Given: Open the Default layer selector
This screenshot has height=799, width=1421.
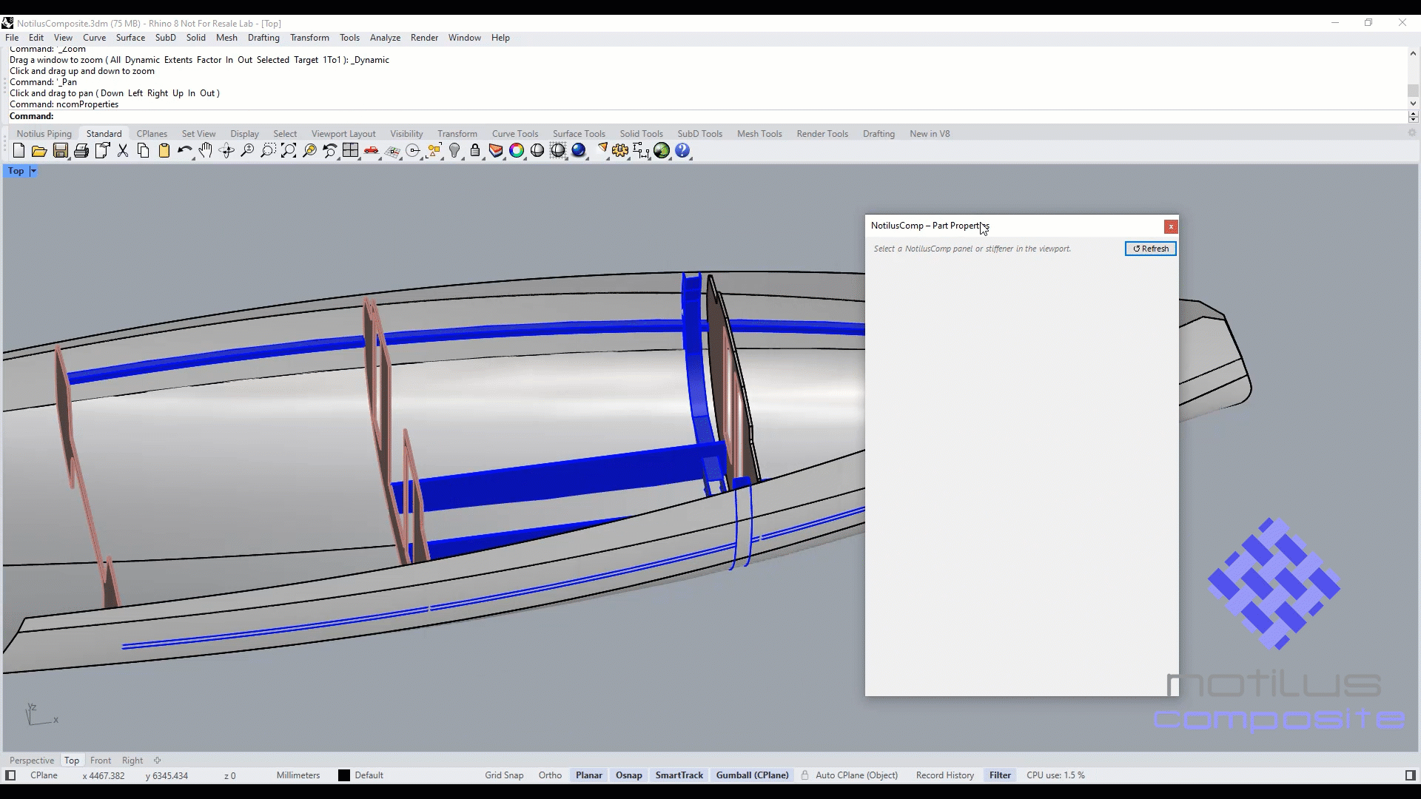Looking at the screenshot, I should coord(369,775).
